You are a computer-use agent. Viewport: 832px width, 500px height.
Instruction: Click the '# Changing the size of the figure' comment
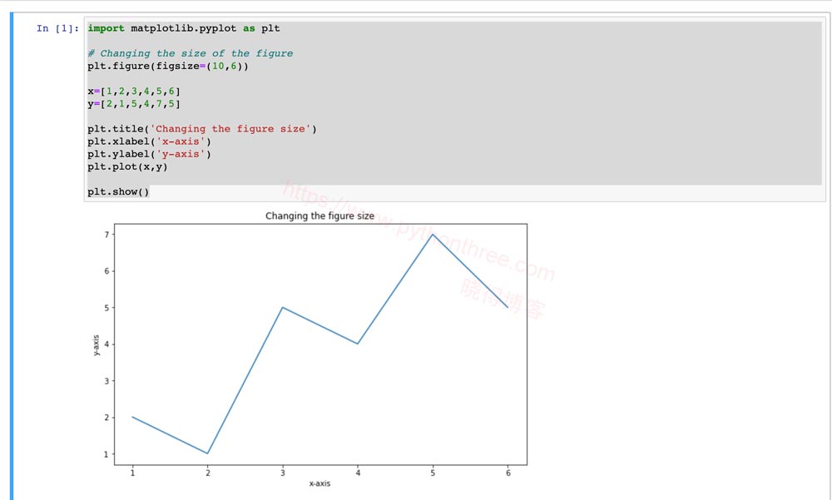click(x=190, y=53)
